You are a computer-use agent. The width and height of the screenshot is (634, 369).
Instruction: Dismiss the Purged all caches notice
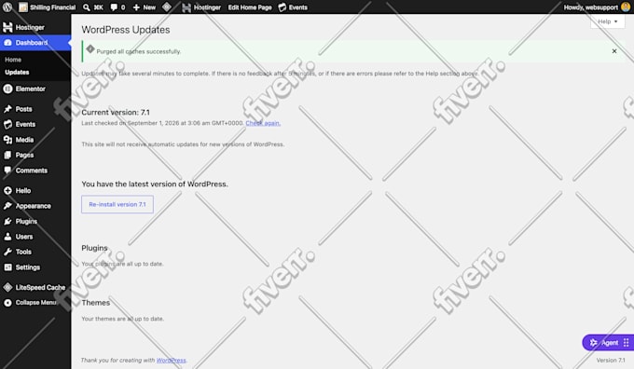point(614,51)
